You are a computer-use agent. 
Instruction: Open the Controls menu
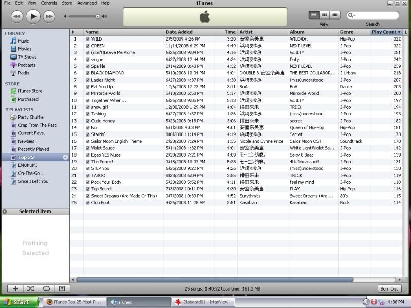49,3
